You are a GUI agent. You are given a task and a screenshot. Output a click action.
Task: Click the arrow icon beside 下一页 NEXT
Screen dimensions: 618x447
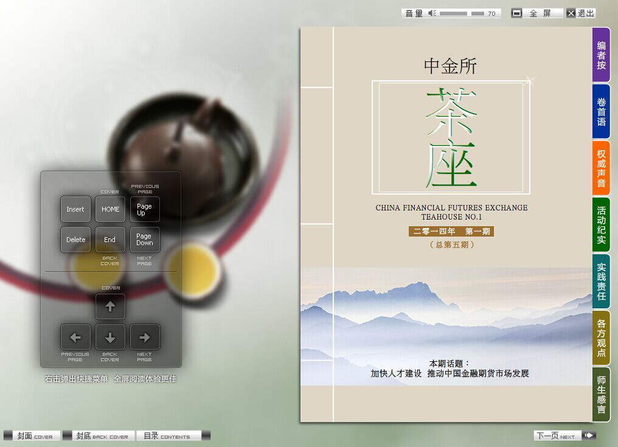point(588,435)
